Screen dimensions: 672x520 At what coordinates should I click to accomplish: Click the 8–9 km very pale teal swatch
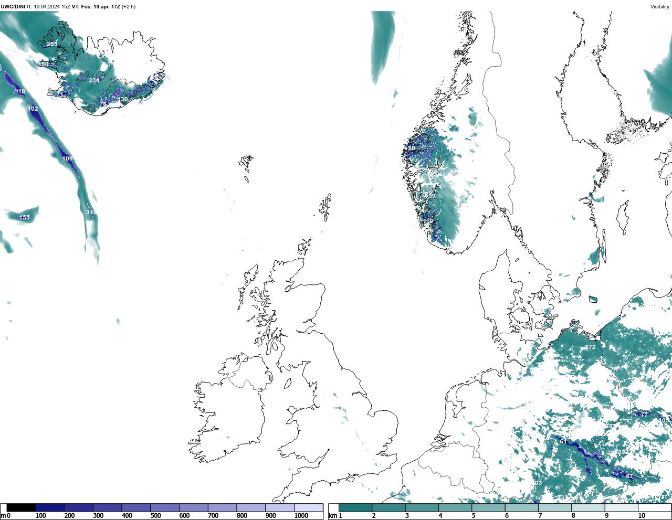pyautogui.click(x=589, y=507)
